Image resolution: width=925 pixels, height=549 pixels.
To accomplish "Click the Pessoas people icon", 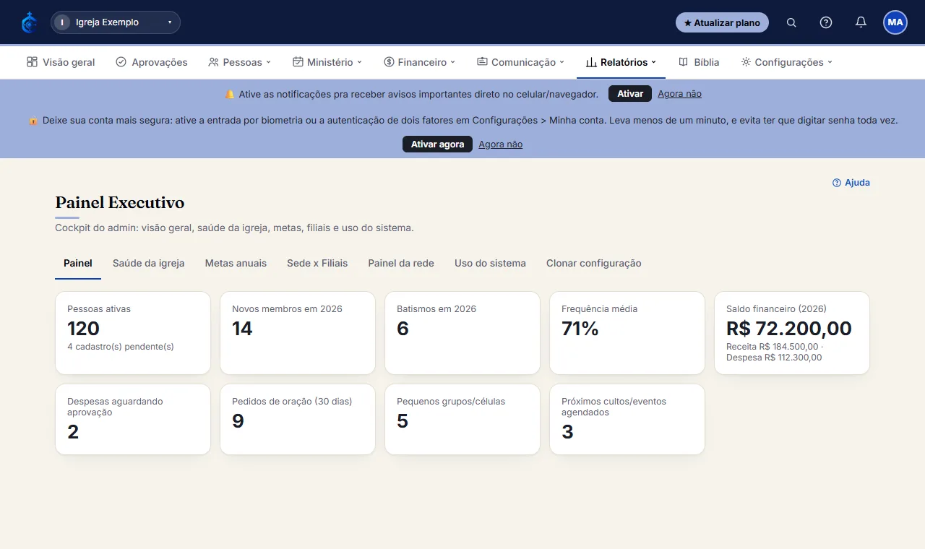I will 213,62.
